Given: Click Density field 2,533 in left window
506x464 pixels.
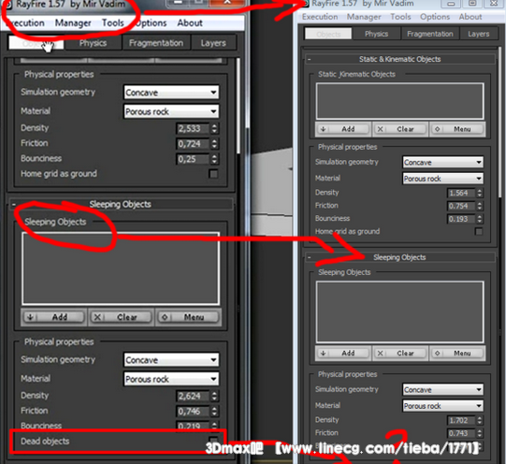Looking at the screenshot, I should (193, 128).
